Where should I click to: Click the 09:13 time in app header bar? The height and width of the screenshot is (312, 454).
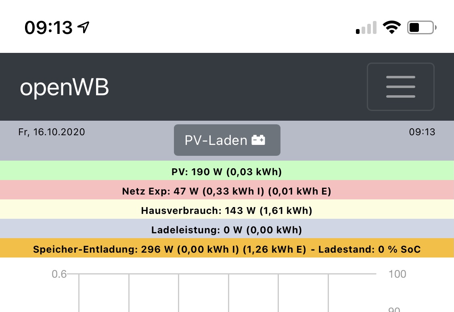[422, 132]
